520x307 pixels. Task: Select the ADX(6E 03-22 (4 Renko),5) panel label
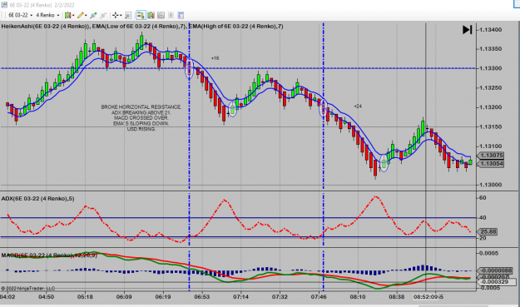(x=37, y=199)
